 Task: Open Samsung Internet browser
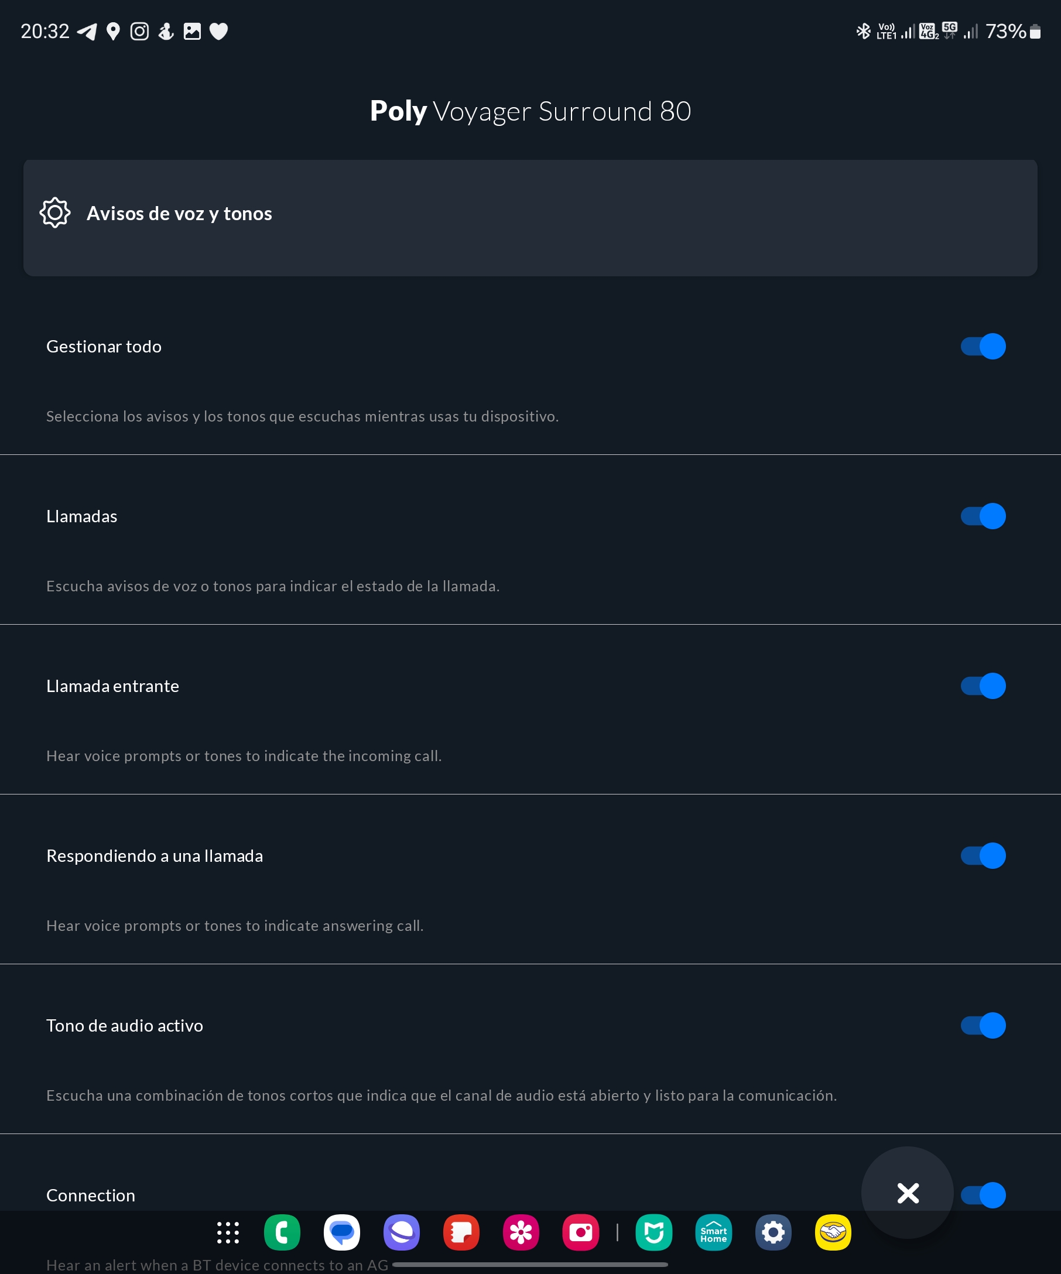click(401, 1233)
